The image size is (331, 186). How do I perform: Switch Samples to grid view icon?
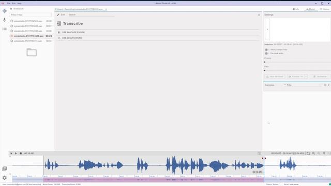[325, 85]
